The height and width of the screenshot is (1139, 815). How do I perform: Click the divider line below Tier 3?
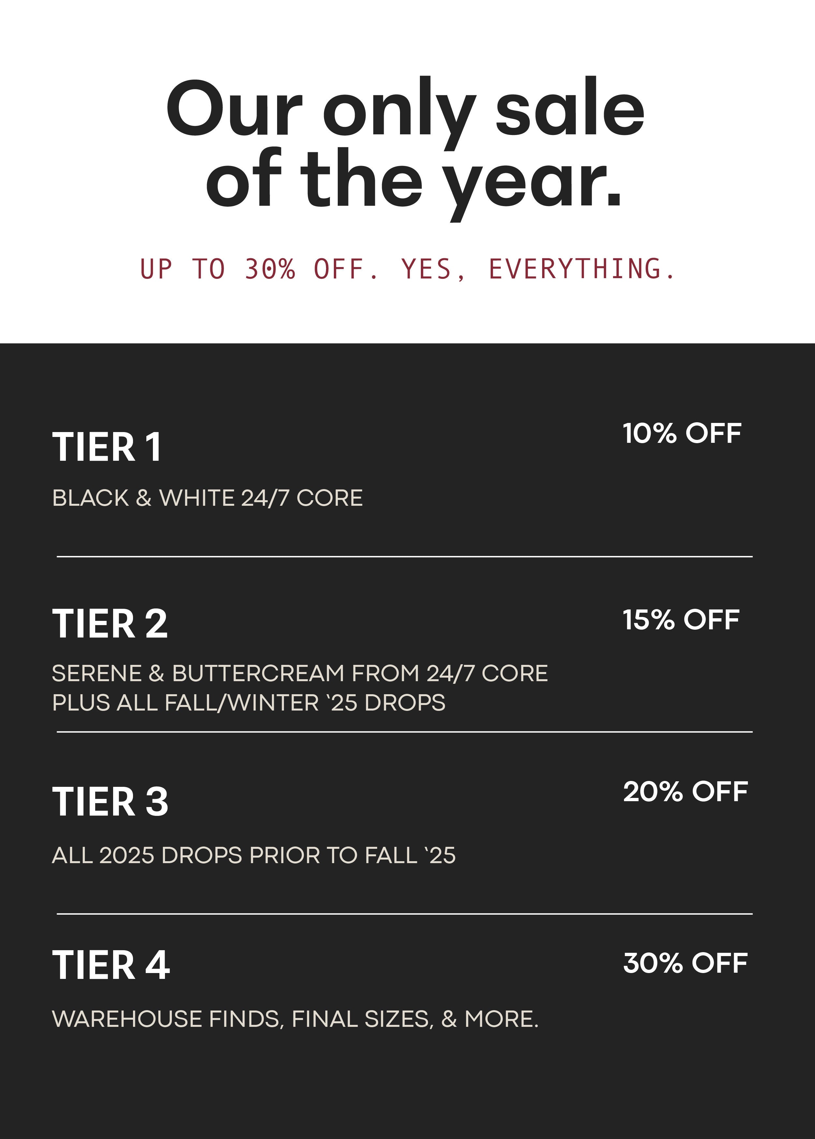[405, 914]
